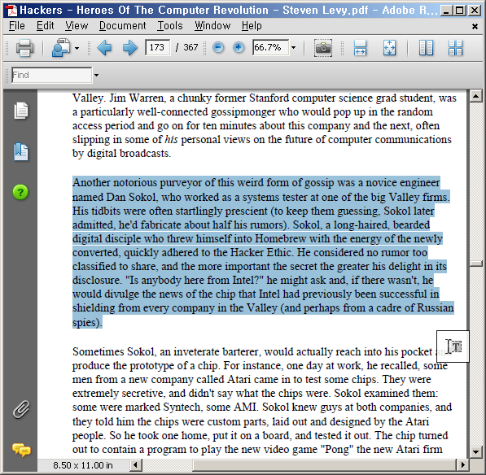Screen dimensions: 486x475
Task: Open the green How To help icon
Action: click(x=20, y=192)
